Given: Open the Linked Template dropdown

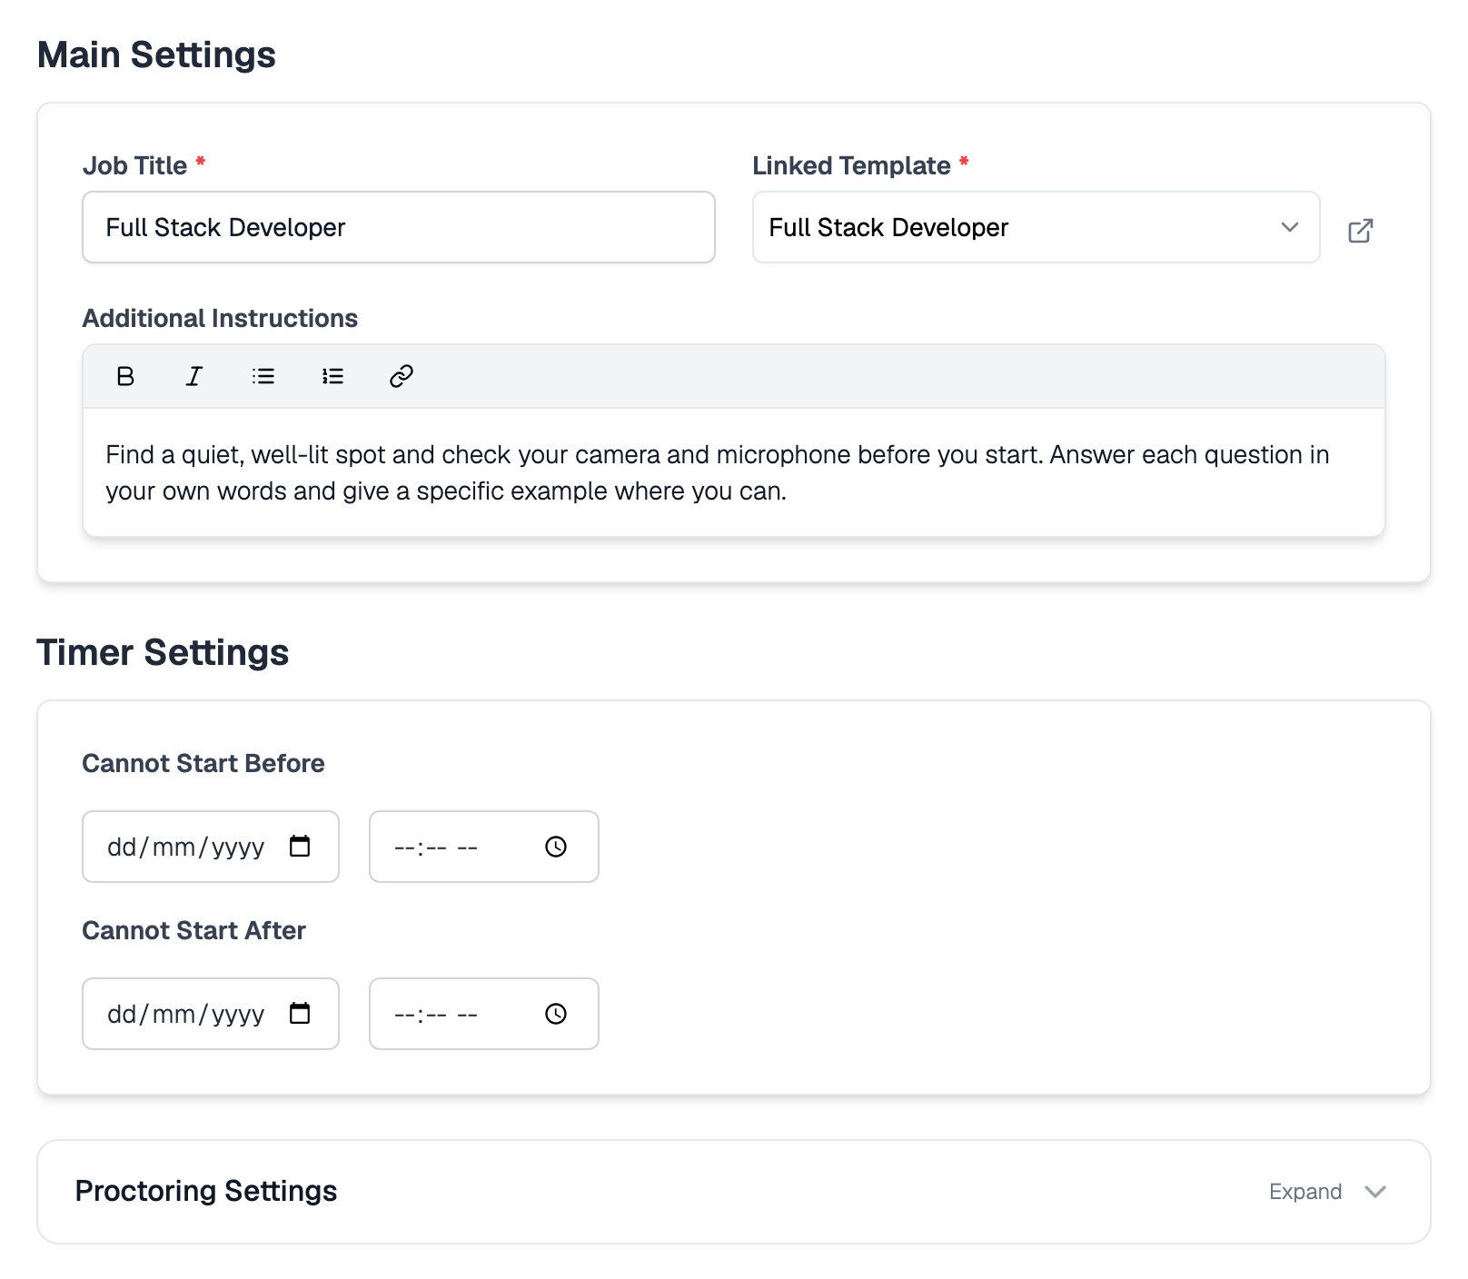Looking at the screenshot, I should coord(1036,227).
